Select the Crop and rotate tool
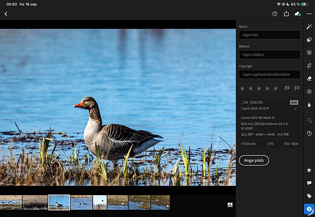The width and height of the screenshot is (315, 217). point(309,66)
